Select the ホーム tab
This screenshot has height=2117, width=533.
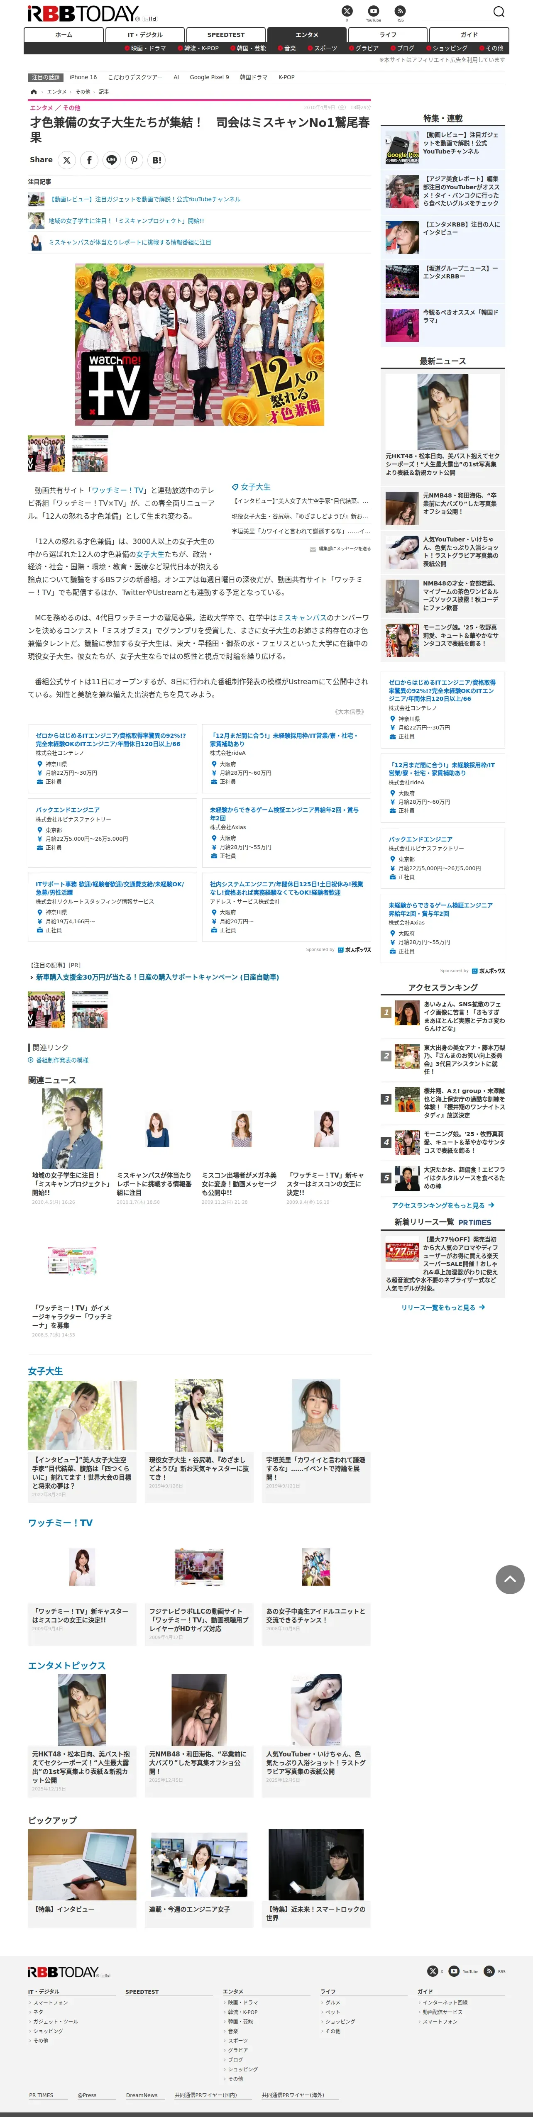coord(64,34)
